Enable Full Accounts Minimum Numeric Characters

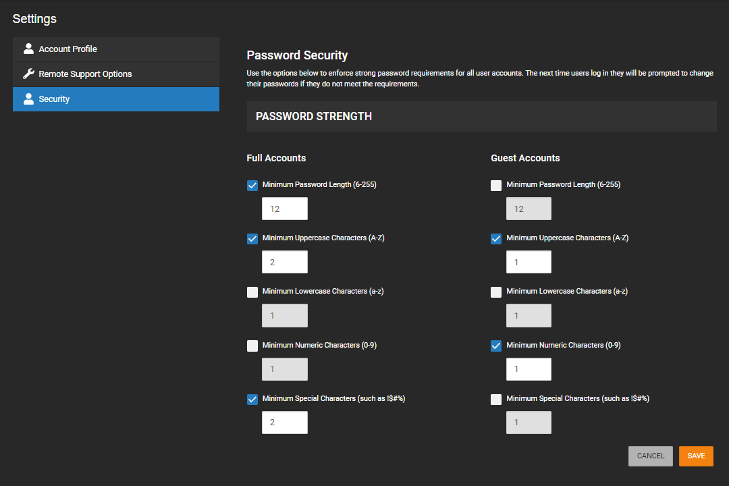point(252,346)
